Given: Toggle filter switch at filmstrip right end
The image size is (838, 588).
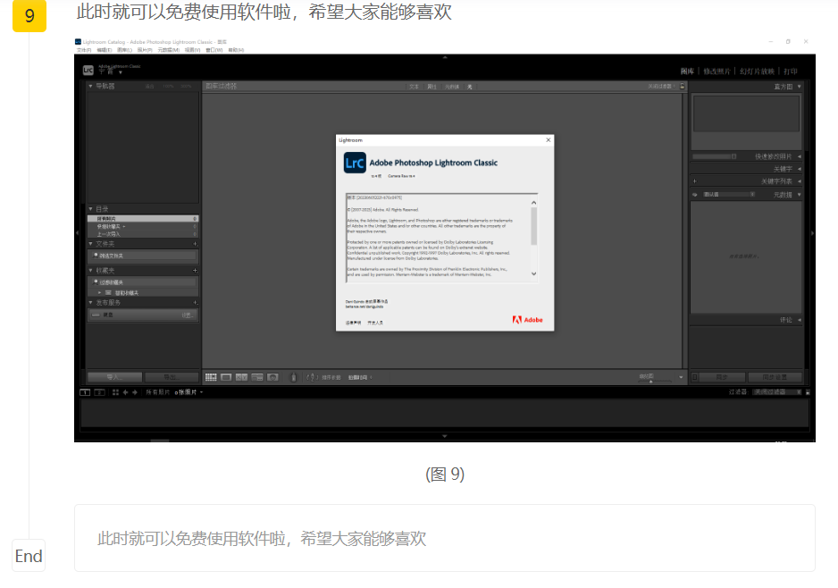Looking at the screenshot, I should [808, 392].
